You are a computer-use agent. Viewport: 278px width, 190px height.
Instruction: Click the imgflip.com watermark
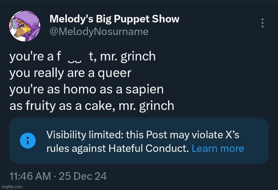(x=12, y=187)
